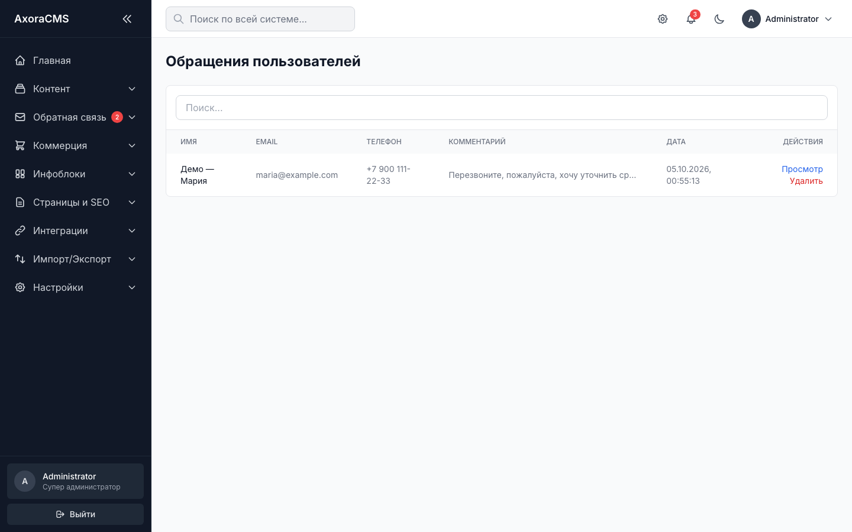The height and width of the screenshot is (532, 852).
Task: Click the Контент box icon
Action: pos(20,89)
